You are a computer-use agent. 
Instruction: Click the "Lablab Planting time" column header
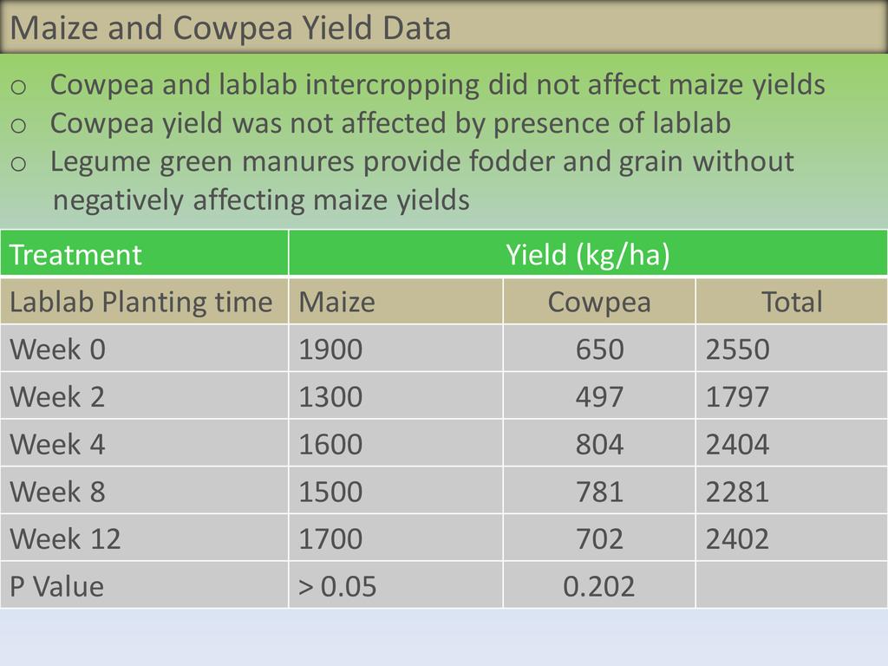coord(140,302)
